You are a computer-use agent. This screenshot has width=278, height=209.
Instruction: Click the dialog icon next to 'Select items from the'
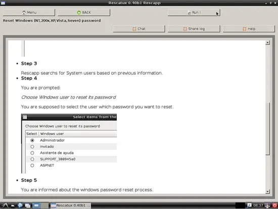(25, 117)
